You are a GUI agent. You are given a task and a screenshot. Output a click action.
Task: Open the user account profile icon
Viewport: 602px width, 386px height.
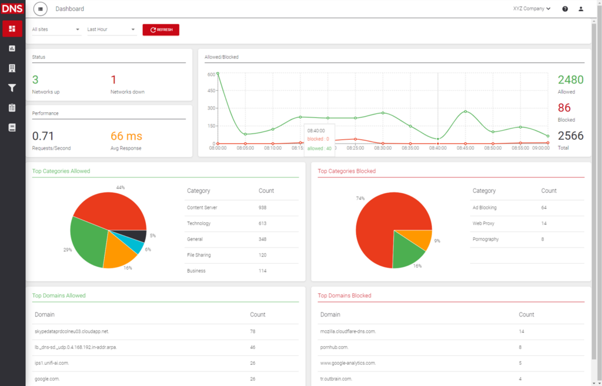(x=581, y=9)
